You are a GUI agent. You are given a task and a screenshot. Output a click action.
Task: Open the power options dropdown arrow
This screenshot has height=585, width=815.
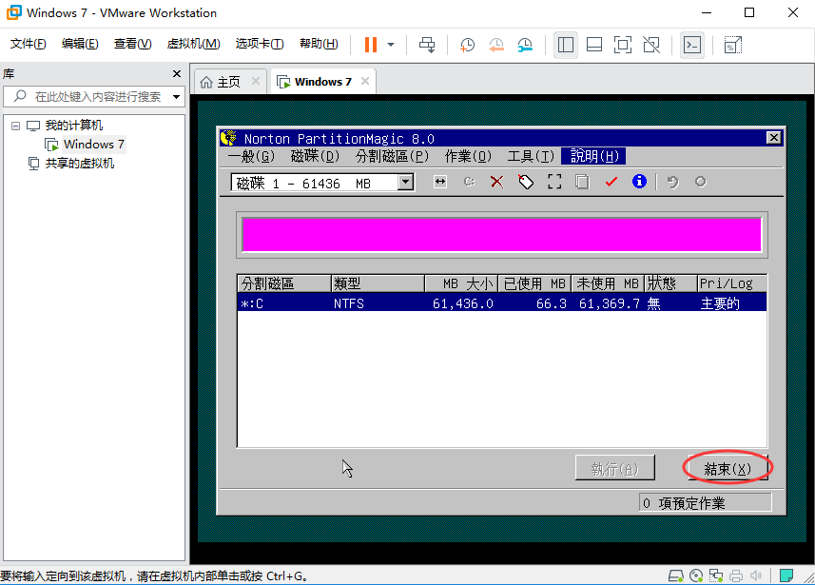click(391, 45)
